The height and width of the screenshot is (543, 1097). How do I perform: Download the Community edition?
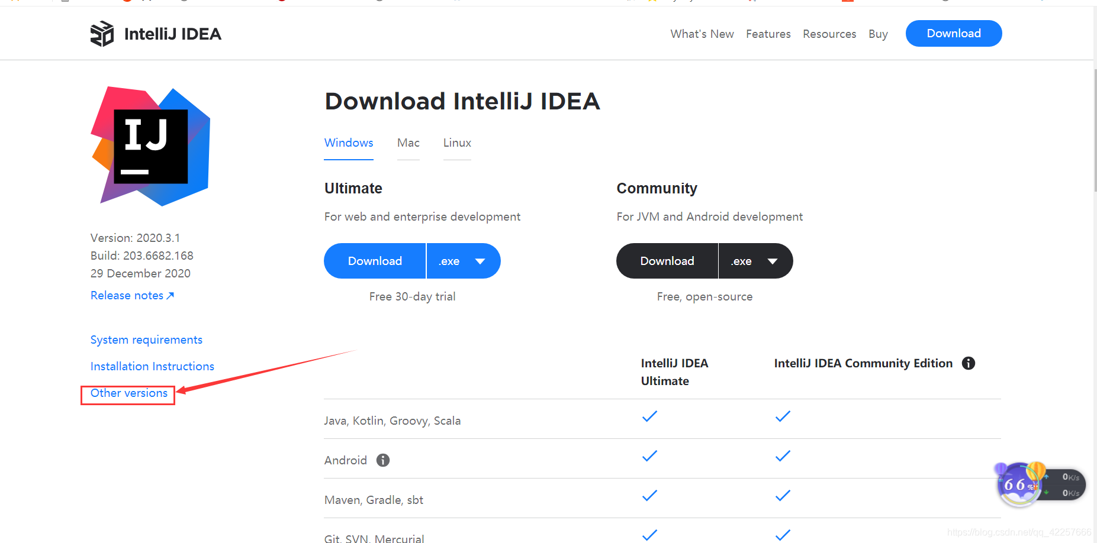click(x=667, y=261)
